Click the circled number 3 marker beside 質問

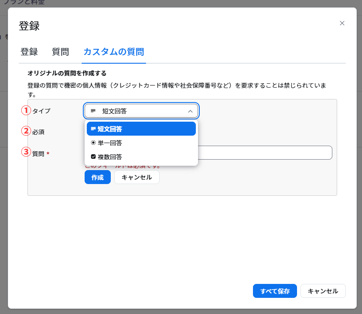tap(26, 152)
